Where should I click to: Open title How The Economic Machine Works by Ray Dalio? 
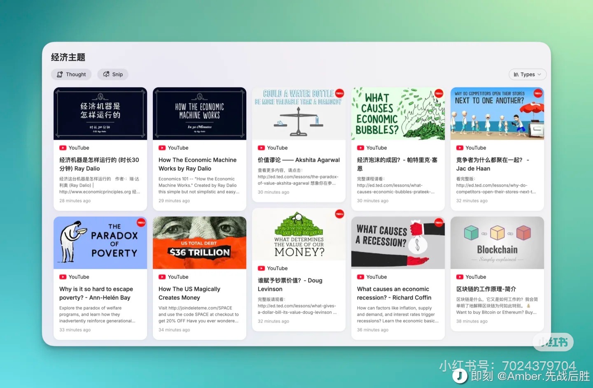coord(198,164)
